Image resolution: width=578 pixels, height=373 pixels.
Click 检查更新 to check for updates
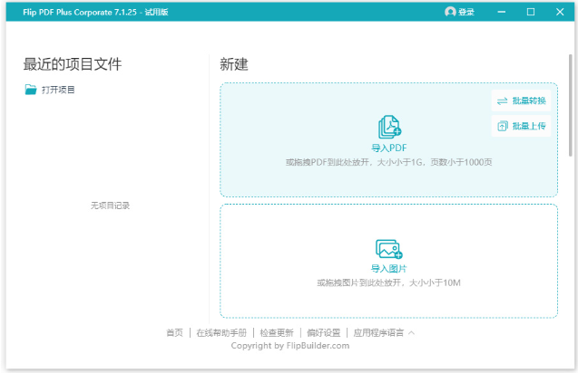tap(277, 333)
